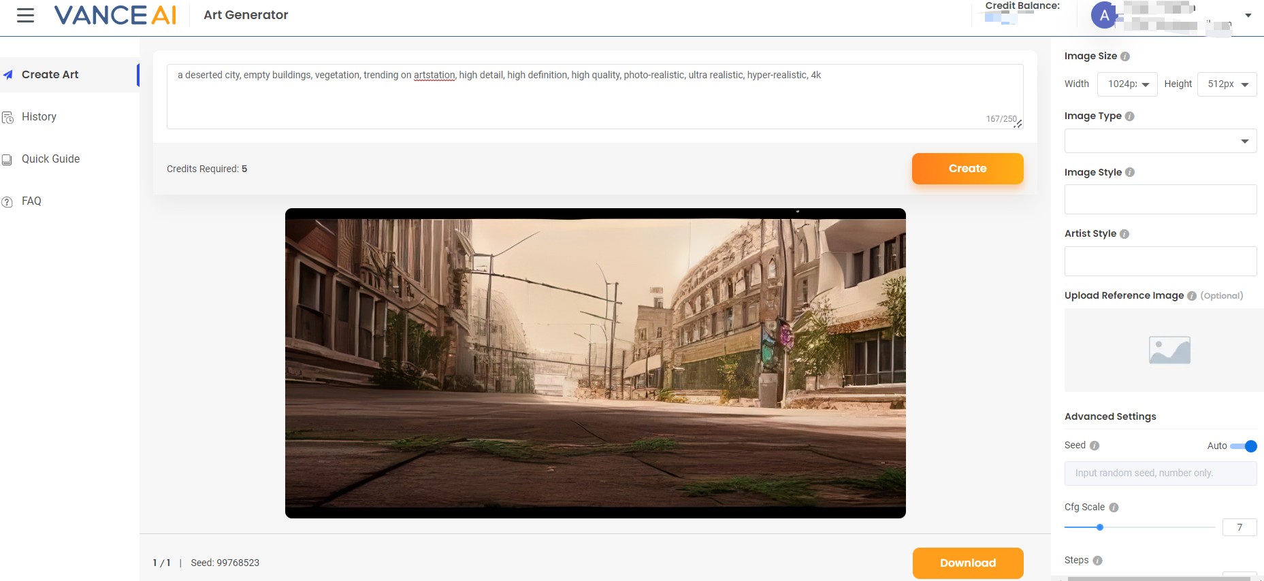Click the orange Create button
The image size is (1264, 581).
coord(967,169)
